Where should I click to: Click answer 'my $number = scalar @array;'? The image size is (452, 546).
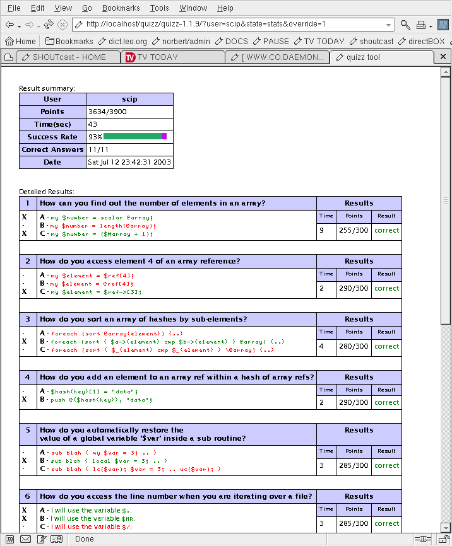point(102,218)
